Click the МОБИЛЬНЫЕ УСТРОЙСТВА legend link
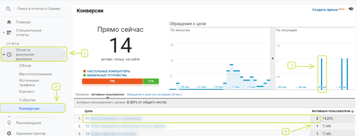Viewport: 357px width, 136px height. pos(107,75)
